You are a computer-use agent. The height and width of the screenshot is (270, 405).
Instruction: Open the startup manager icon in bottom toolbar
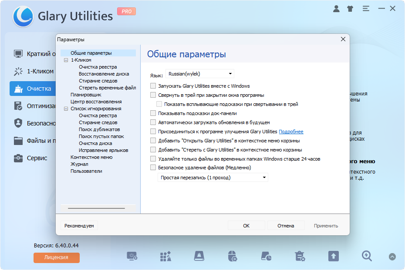pos(132,256)
